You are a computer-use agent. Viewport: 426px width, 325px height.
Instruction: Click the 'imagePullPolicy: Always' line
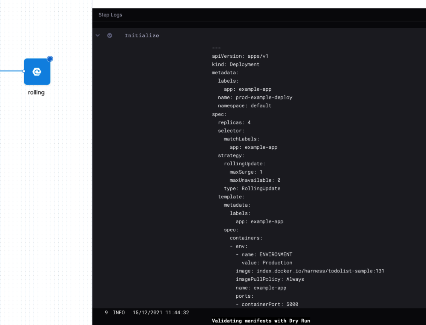point(270,279)
